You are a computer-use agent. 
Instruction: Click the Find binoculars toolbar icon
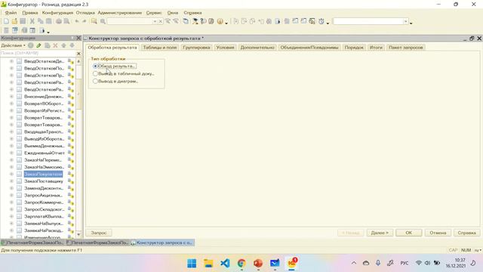click(x=94, y=21)
